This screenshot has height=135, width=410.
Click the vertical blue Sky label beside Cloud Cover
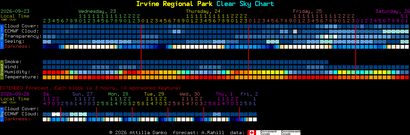click(2, 36)
